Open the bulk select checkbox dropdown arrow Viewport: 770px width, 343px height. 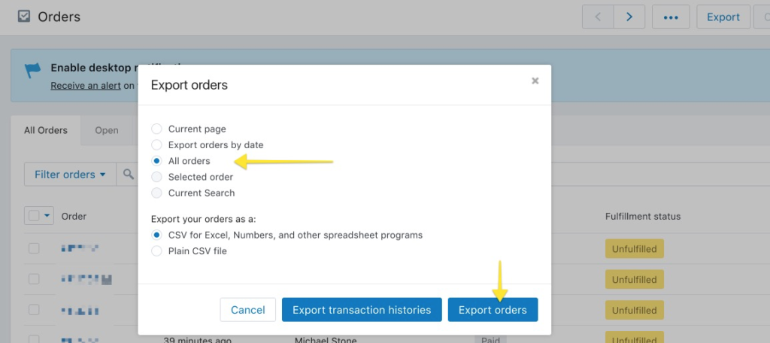pyautogui.click(x=48, y=216)
